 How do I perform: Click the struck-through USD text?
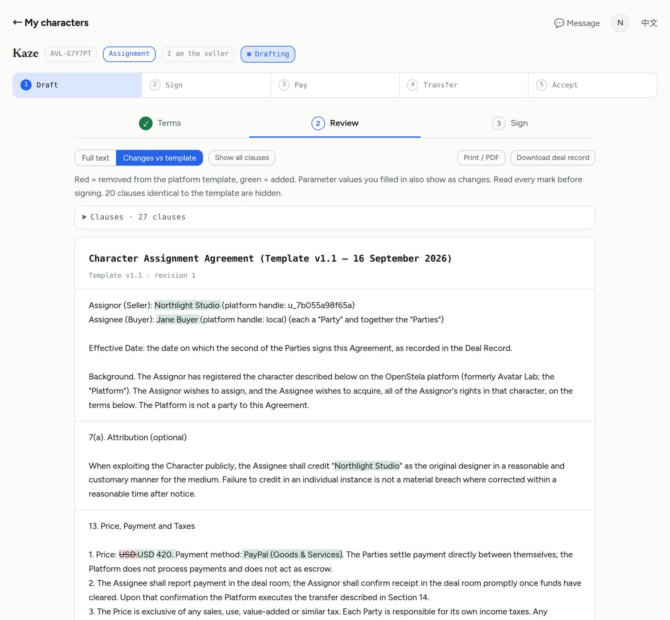tap(128, 555)
